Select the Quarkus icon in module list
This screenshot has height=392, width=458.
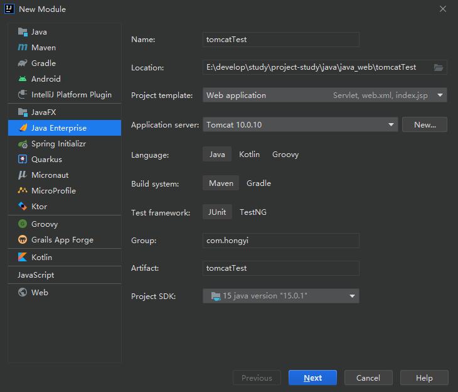[23, 160]
